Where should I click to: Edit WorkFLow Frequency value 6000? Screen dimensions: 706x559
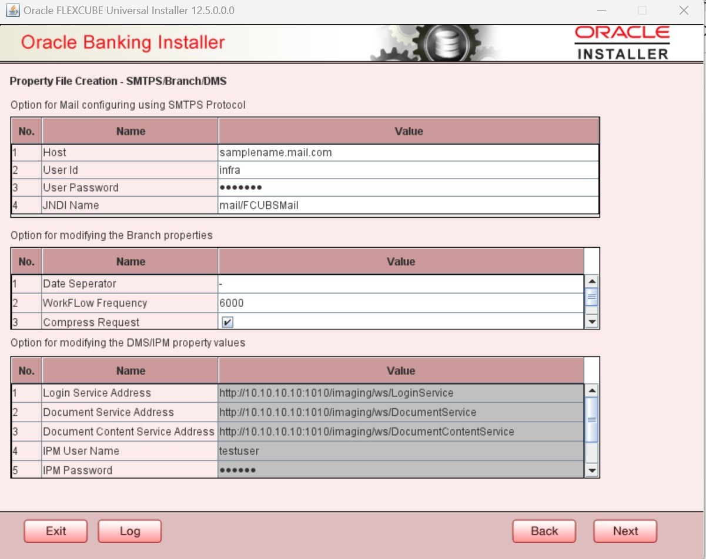click(401, 303)
